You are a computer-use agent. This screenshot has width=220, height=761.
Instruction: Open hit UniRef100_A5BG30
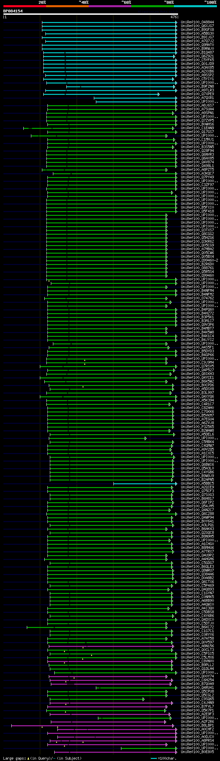[197, 34]
